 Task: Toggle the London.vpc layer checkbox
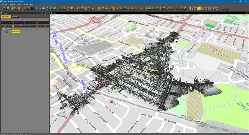pos(7,32)
